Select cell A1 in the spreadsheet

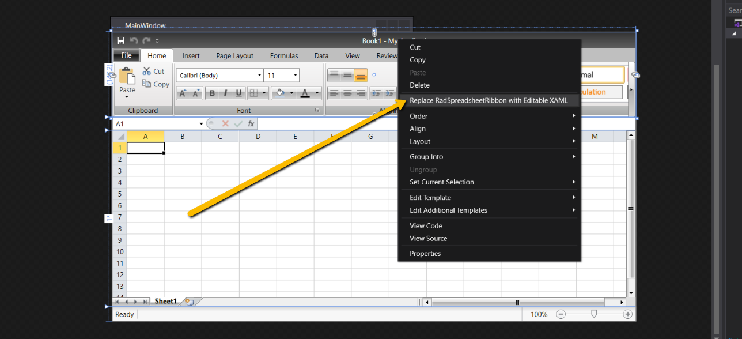click(x=146, y=148)
